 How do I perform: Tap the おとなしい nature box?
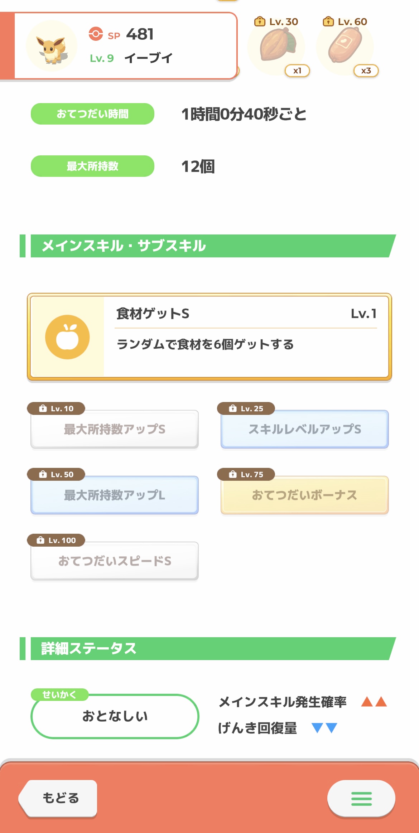(115, 716)
